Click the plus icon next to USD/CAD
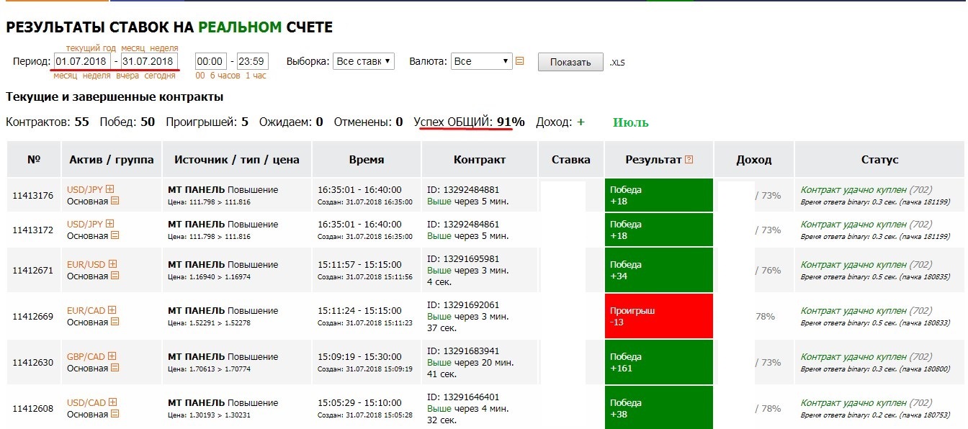Viewport: 968px width, 429px height. (x=113, y=402)
